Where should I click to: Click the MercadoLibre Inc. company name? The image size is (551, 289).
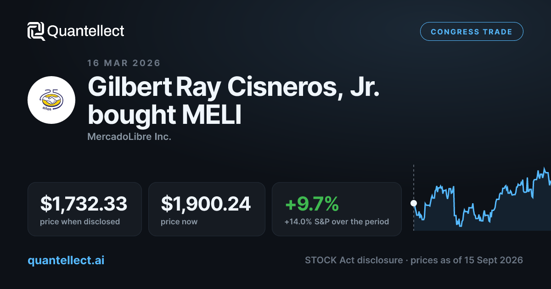point(129,137)
